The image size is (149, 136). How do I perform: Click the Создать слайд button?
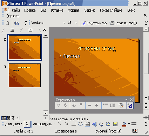[x=123, y=23]
